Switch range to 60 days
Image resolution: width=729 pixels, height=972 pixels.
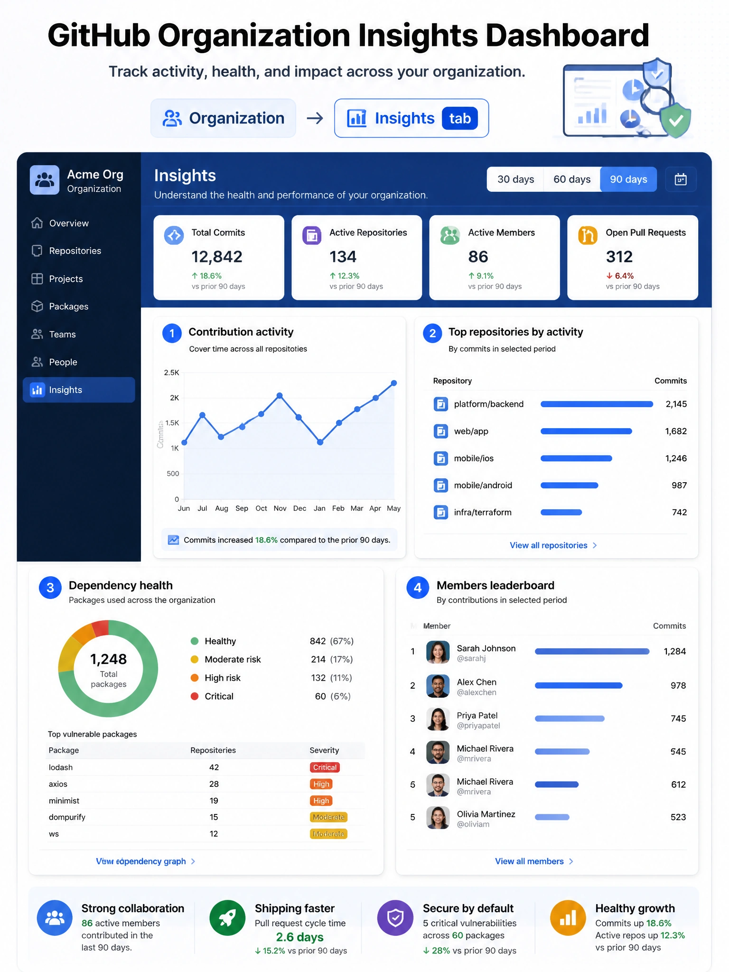click(x=572, y=179)
